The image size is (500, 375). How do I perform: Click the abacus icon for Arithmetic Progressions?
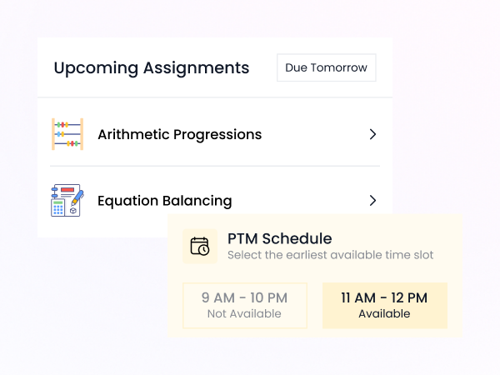click(x=67, y=134)
